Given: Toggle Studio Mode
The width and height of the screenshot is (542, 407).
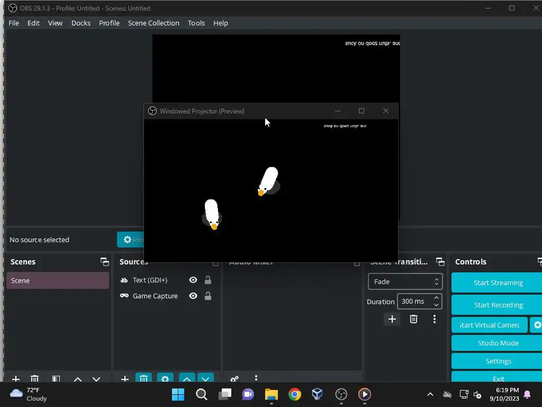Looking at the screenshot, I should pos(498,343).
